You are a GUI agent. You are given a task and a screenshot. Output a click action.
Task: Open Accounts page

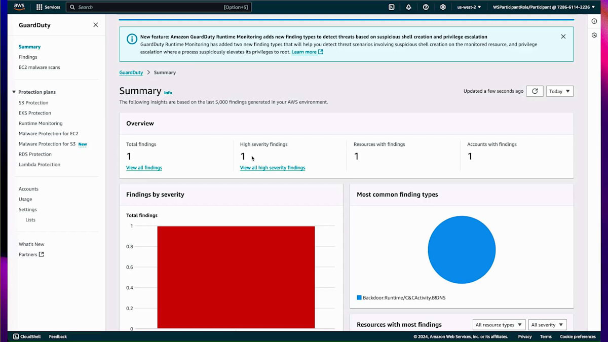point(28,189)
